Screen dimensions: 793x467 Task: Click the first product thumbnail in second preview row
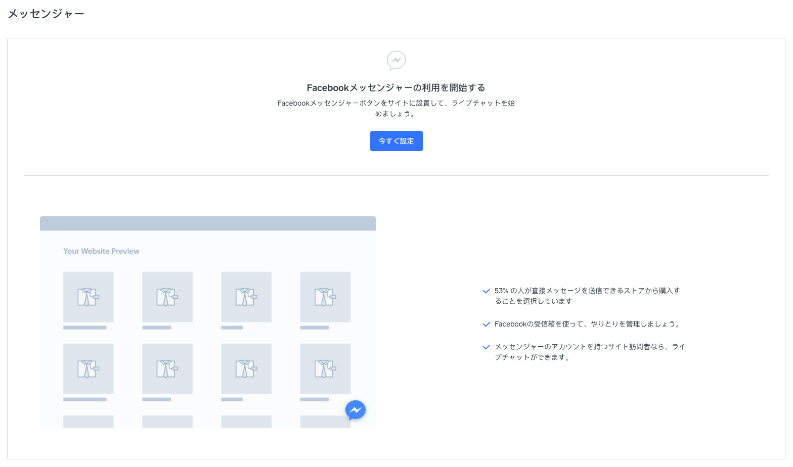(89, 369)
